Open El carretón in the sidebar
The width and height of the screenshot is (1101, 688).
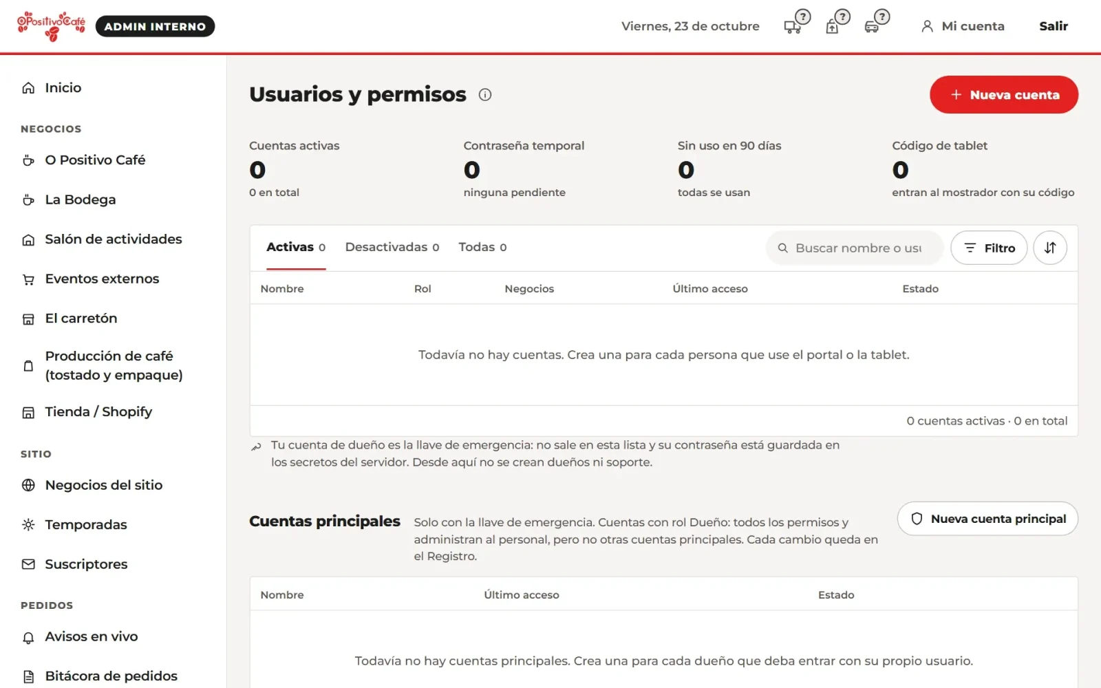(x=113, y=319)
